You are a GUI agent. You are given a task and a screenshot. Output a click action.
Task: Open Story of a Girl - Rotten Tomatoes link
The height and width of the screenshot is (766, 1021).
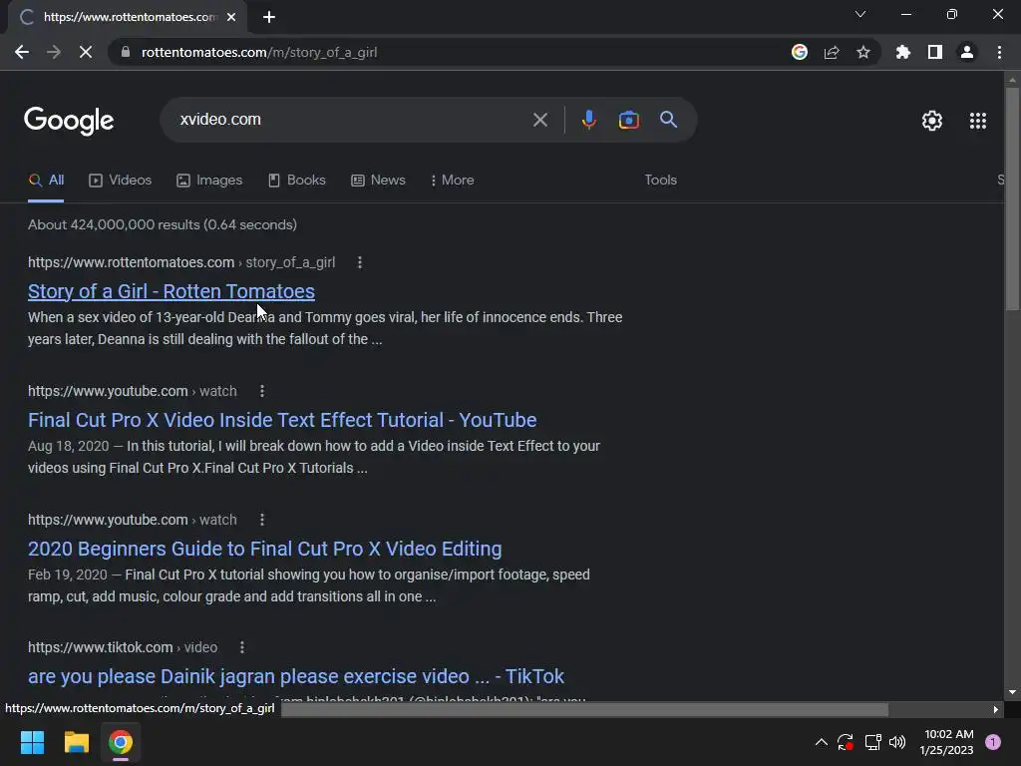171,291
